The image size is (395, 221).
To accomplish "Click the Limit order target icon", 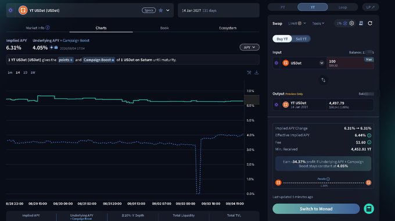I will click(x=300, y=23).
